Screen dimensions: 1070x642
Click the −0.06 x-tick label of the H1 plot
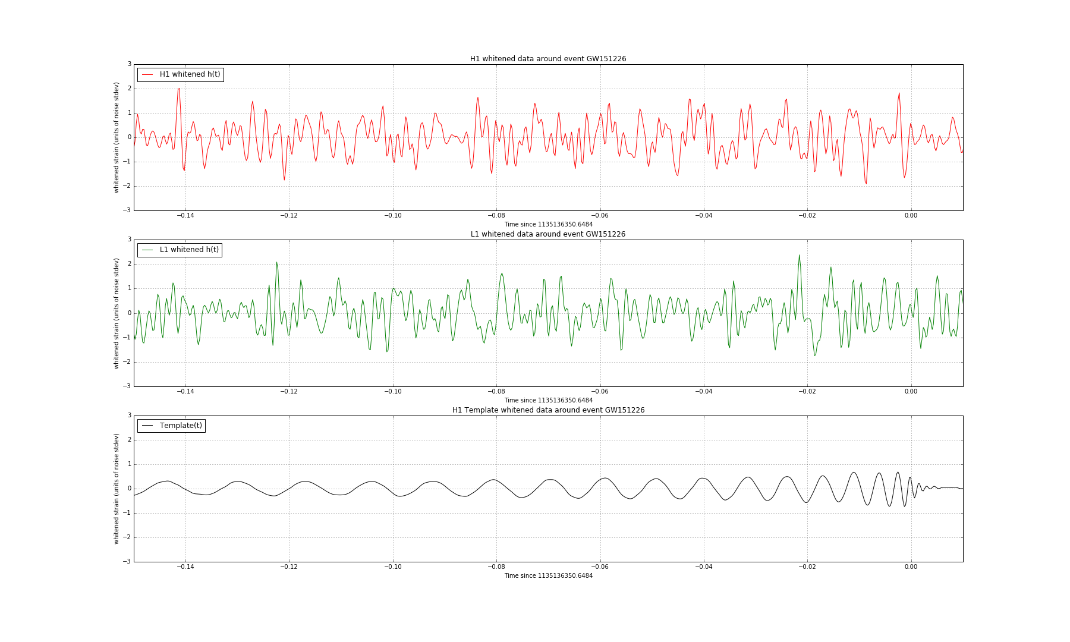(600, 216)
